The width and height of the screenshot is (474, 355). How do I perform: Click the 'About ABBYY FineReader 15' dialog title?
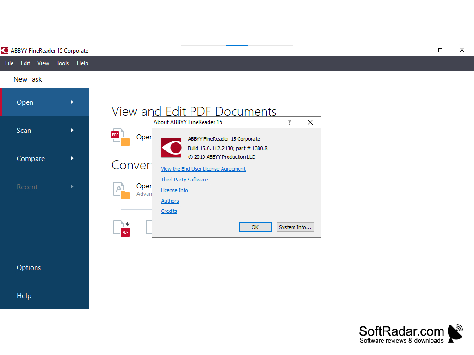tap(188, 122)
